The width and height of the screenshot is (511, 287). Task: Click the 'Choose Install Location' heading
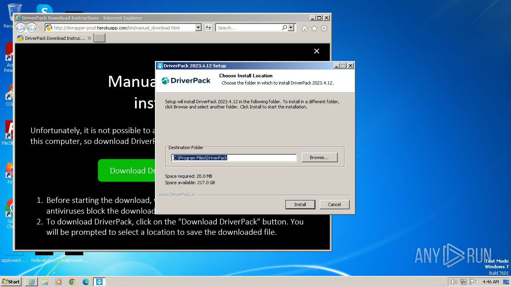(x=246, y=76)
